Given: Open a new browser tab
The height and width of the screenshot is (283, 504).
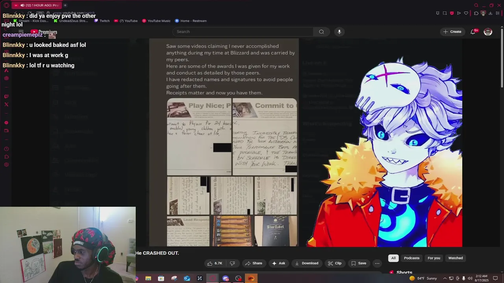Looking at the screenshot, I should (65, 5).
